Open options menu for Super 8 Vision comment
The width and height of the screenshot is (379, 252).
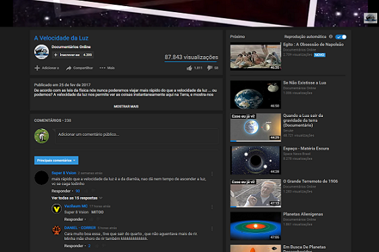tap(212, 174)
